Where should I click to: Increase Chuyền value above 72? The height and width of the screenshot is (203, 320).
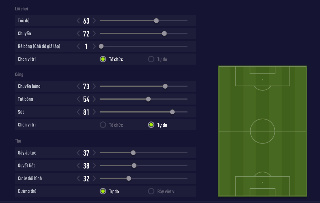click(x=94, y=33)
